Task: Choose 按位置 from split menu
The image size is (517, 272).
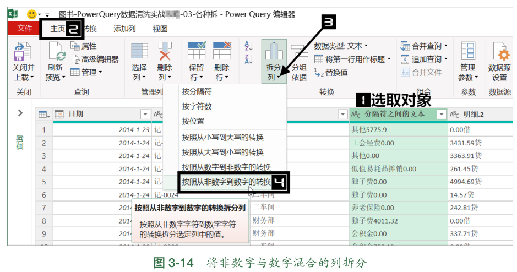Action: (x=193, y=121)
